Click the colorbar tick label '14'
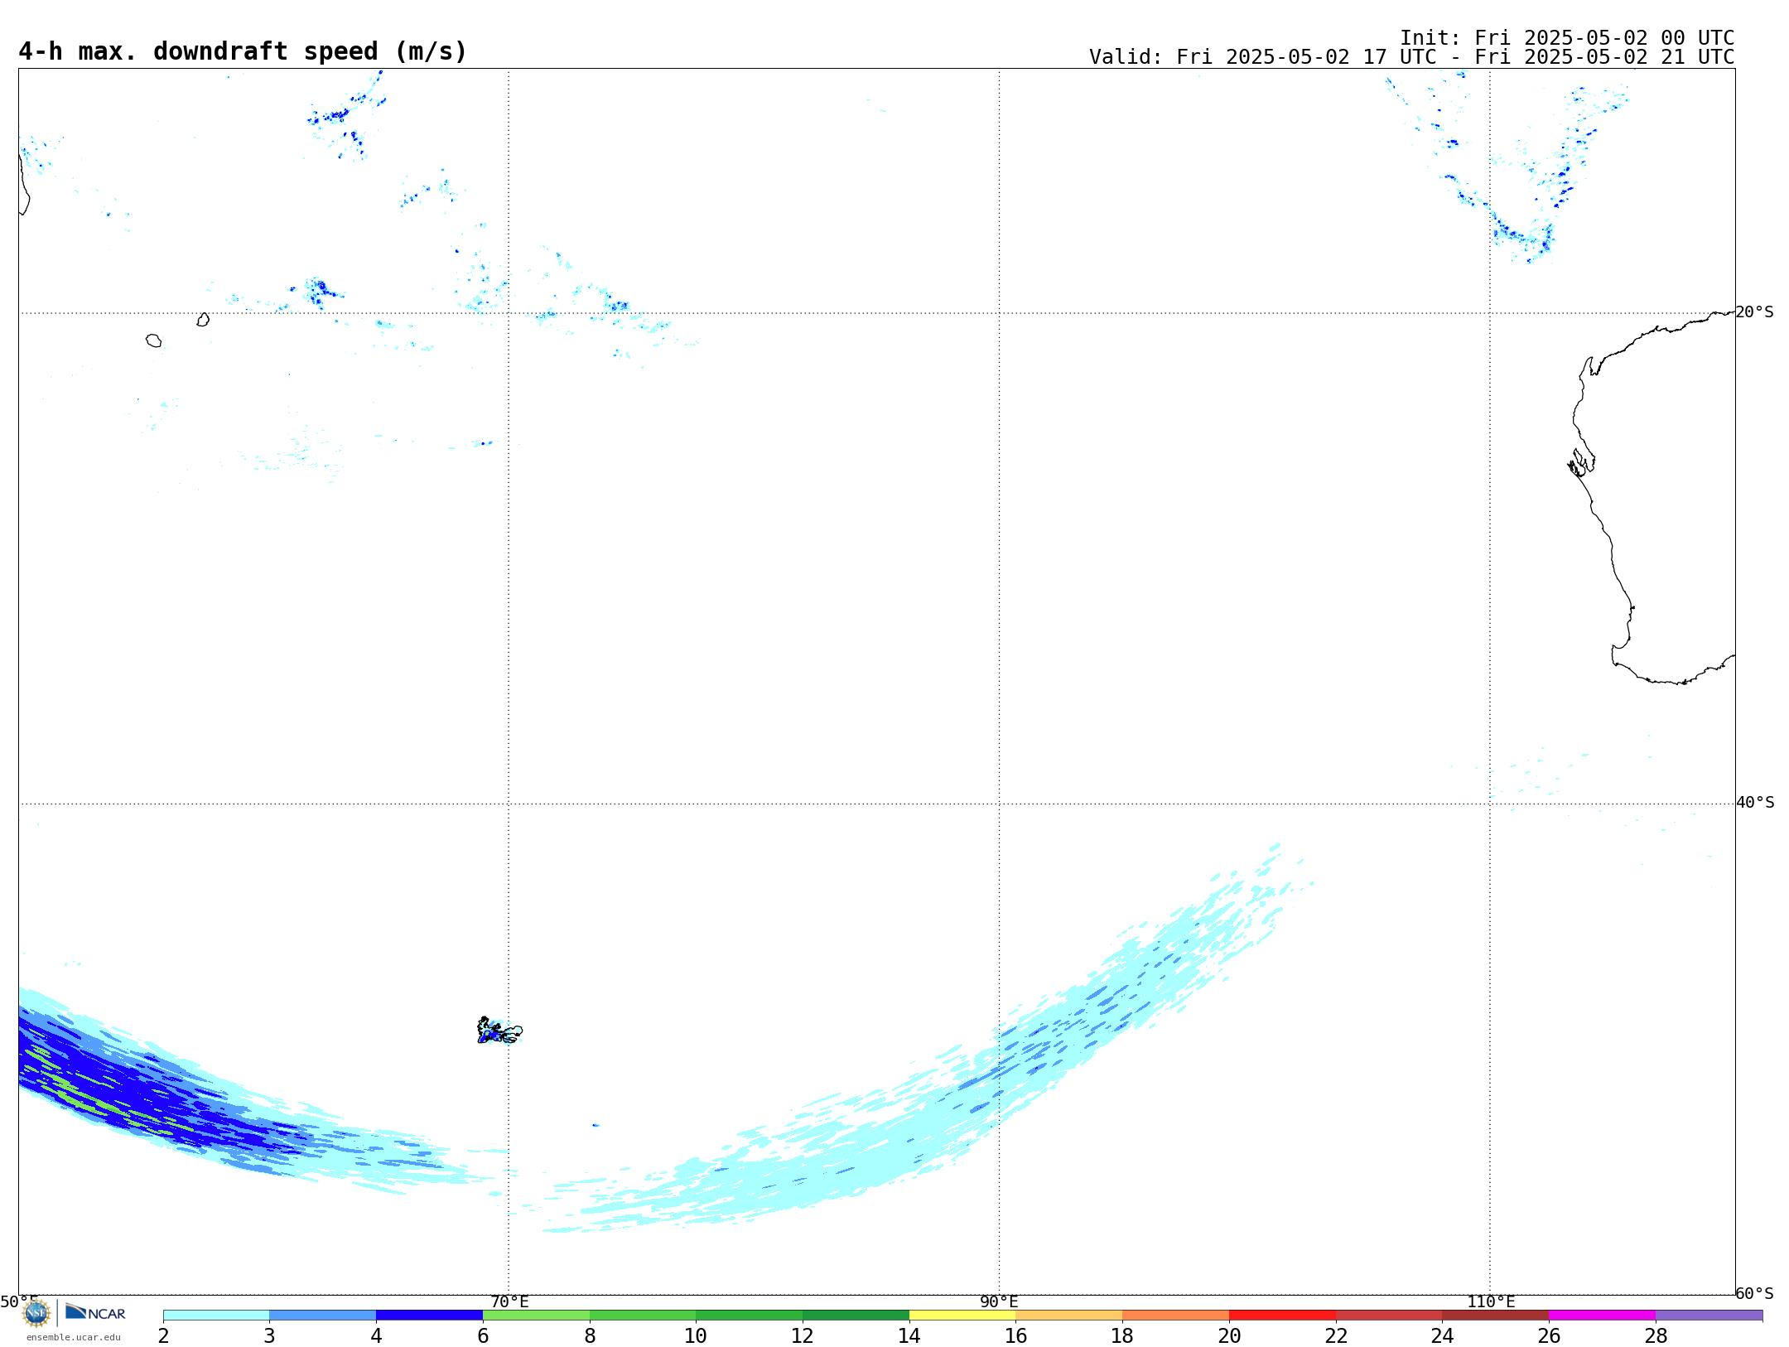This screenshot has width=1789, height=1347. click(909, 1335)
